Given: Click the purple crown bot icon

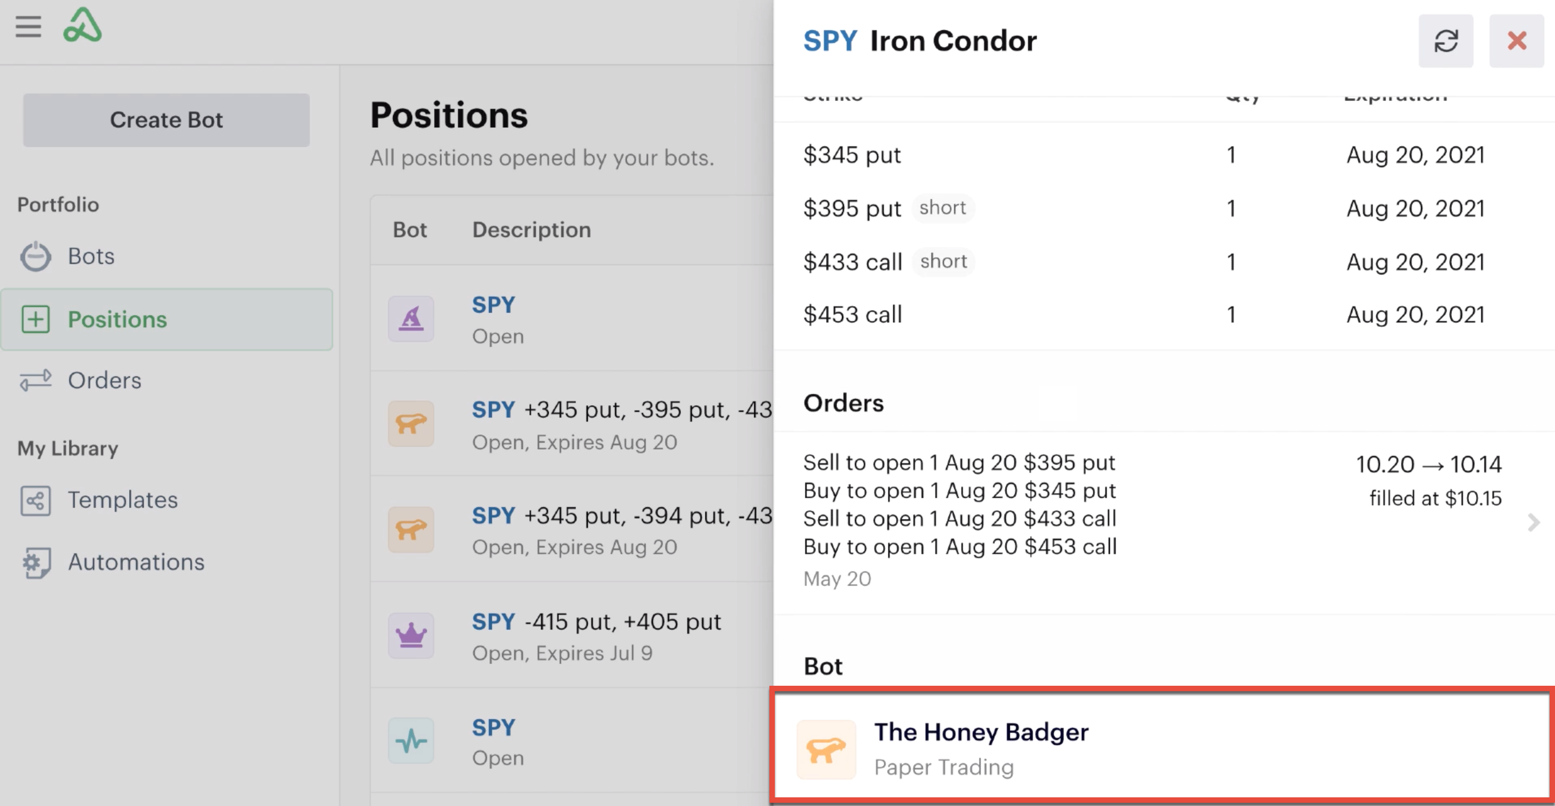Looking at the screenshot, I should click(411, 635).
